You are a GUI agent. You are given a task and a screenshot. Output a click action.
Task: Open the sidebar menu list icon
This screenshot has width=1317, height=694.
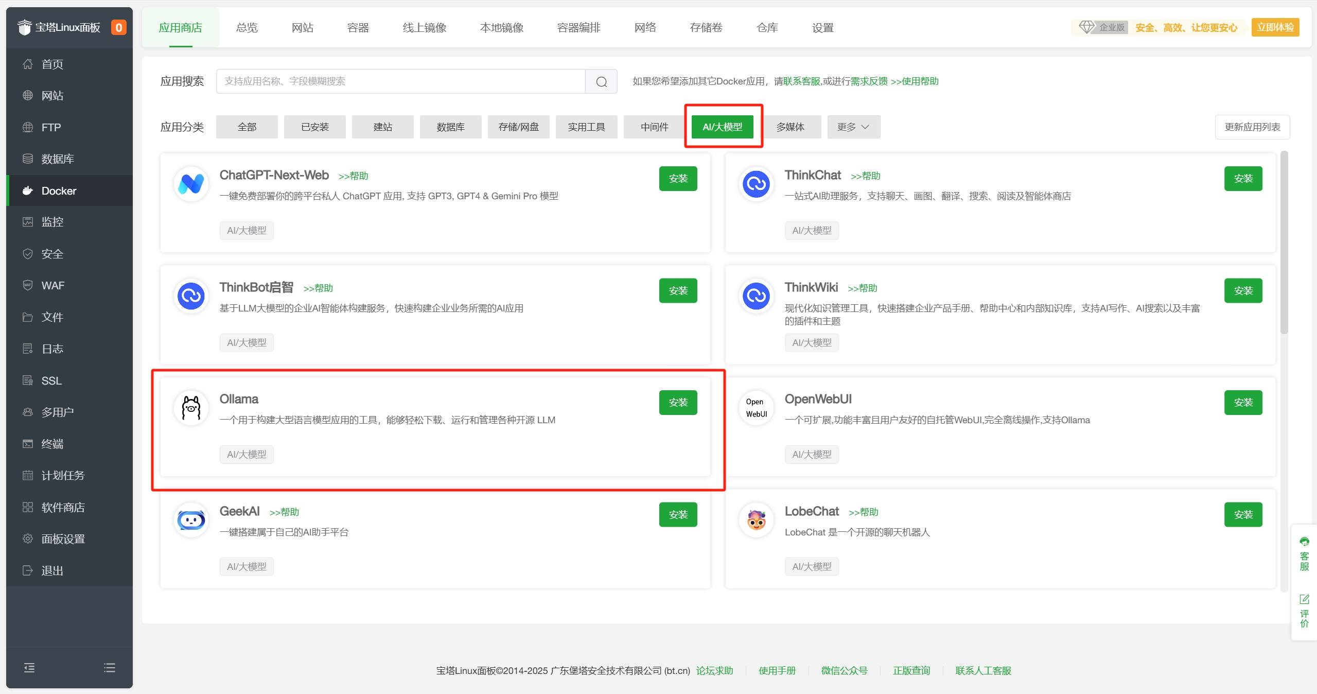109,668
